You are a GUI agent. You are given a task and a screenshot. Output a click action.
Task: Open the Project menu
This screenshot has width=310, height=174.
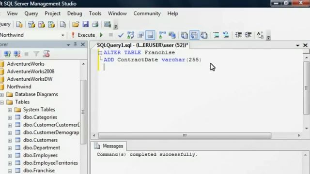point(52,14)
